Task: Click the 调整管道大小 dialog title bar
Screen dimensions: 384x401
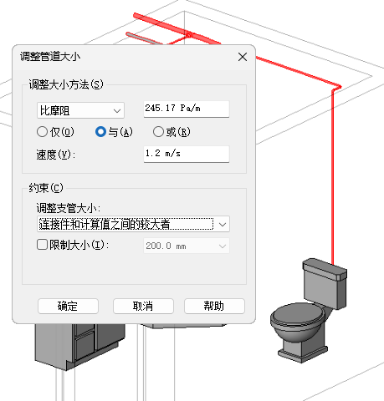Action: point(125,57)
